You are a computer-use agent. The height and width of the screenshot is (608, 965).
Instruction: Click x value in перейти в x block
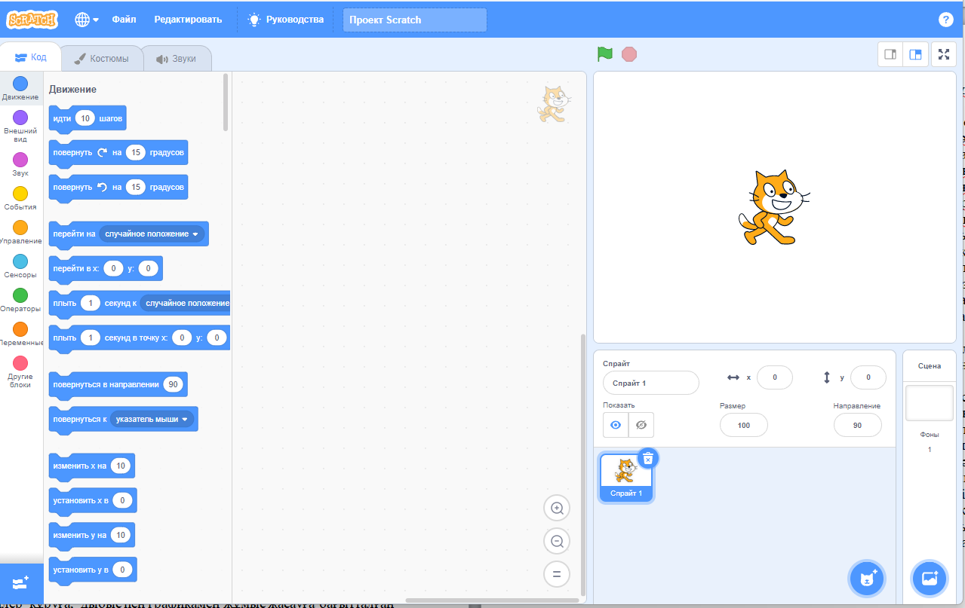[x=113, y=268]
